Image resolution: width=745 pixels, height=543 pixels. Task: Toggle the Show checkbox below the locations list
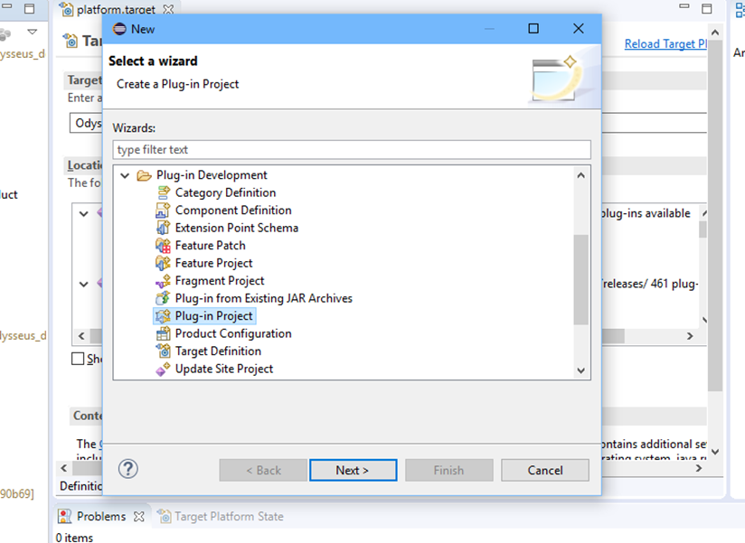[x=78, y=358]
